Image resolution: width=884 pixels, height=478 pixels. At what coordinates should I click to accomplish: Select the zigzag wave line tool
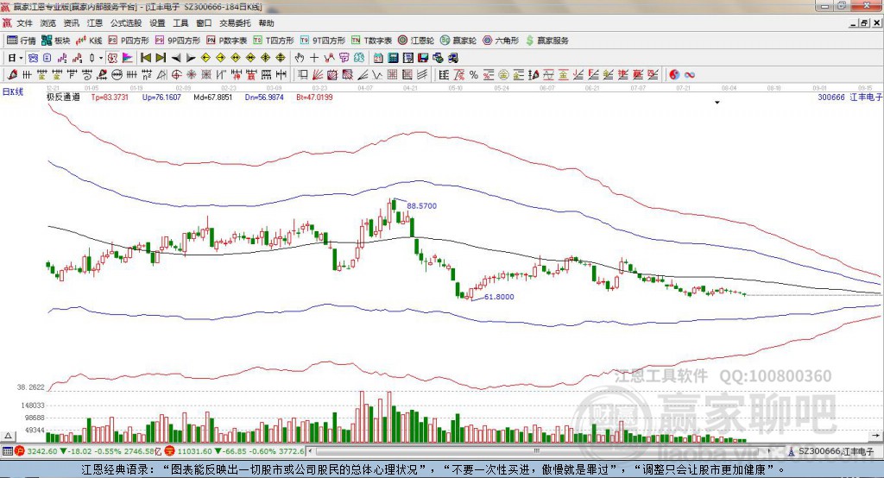click(378, 74)
